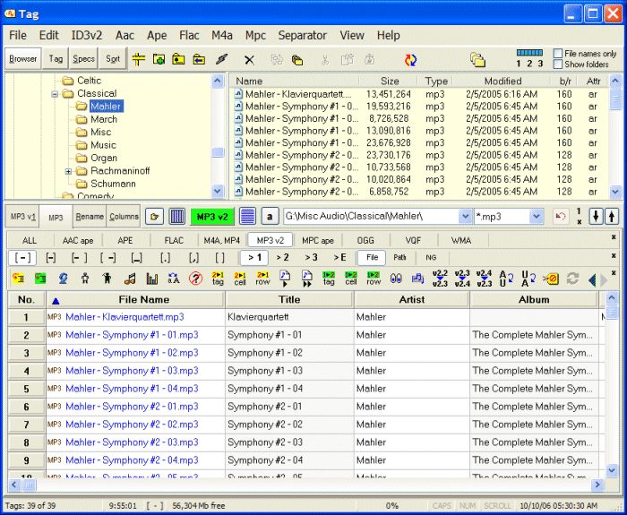Image resolution: width=627 pixels, height=515 pixels.
Task: Open the Rename tab
Action: [90, 217]
